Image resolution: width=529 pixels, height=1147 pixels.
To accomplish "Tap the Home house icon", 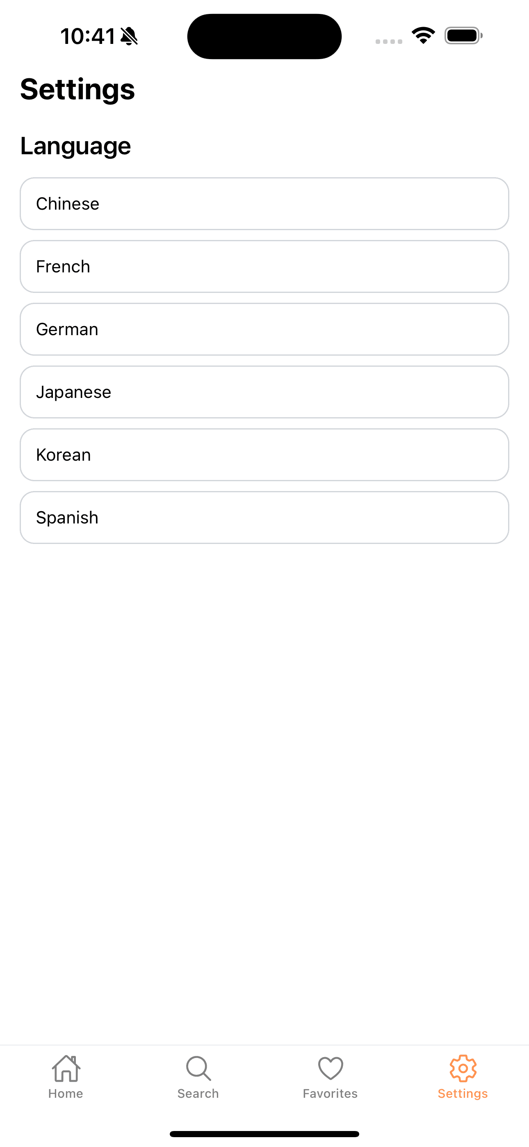I will tap(66, 1068).
